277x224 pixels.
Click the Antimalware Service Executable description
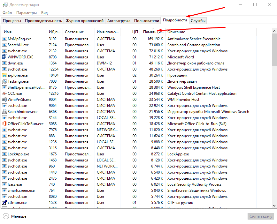(194, 39)
